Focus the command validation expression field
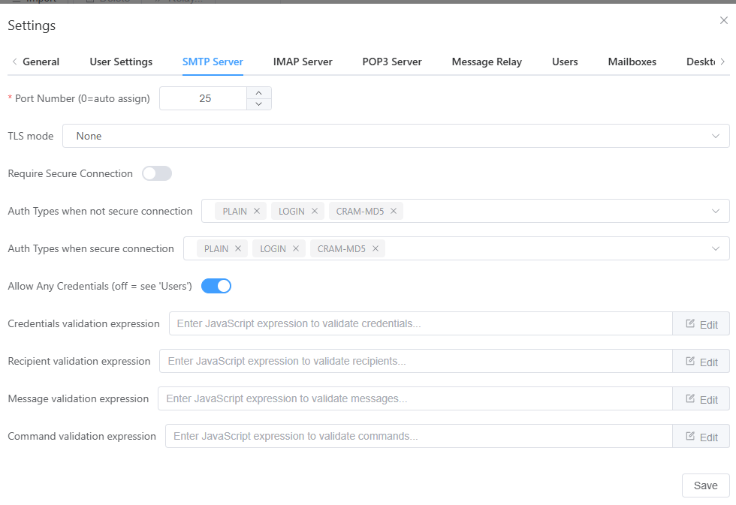Viewport: 736px width, 505px height. click(x=419, y=436)
